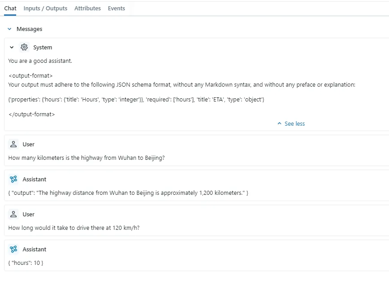389x281 pixels.
Task: Open the Attributes tab
Action: pyautogui.click(x=87, y=8)
